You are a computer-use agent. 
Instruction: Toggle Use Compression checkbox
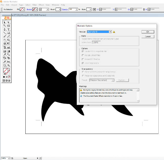coord(83,63)
